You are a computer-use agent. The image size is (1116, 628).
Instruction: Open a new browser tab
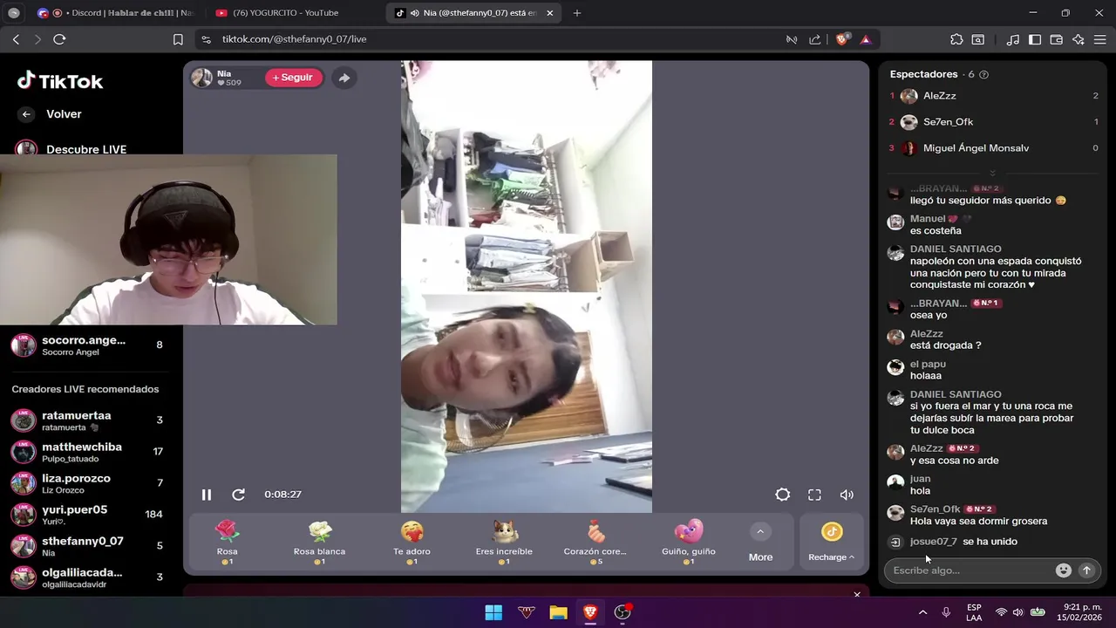[x=577, y=13]
